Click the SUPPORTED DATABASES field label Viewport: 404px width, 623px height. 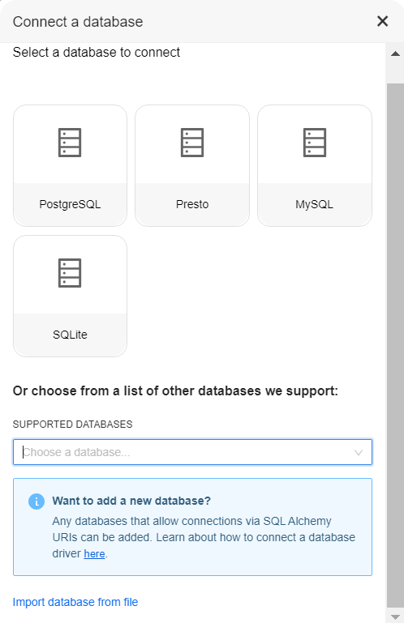[x=72, y=425]
